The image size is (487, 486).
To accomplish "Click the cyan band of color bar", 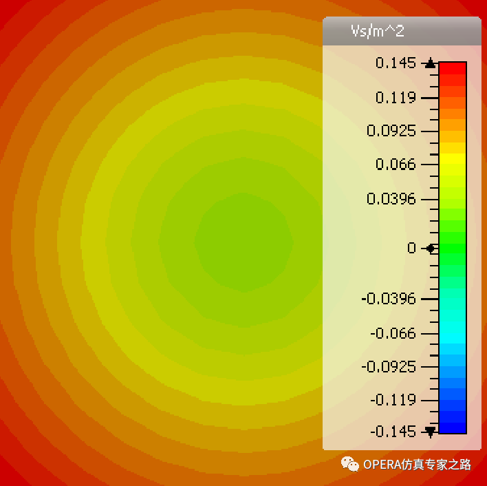I will point(453,337).
